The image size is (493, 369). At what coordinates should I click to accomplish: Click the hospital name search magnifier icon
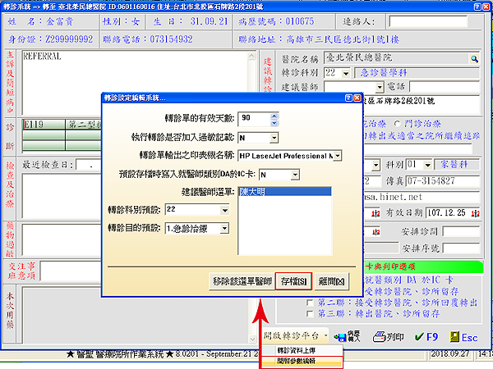coord(474,59)
